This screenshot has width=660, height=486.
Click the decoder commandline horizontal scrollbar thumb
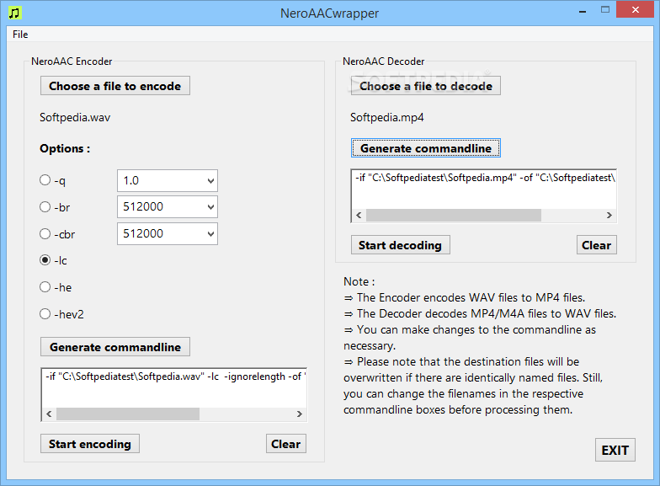tap(454, 216)
